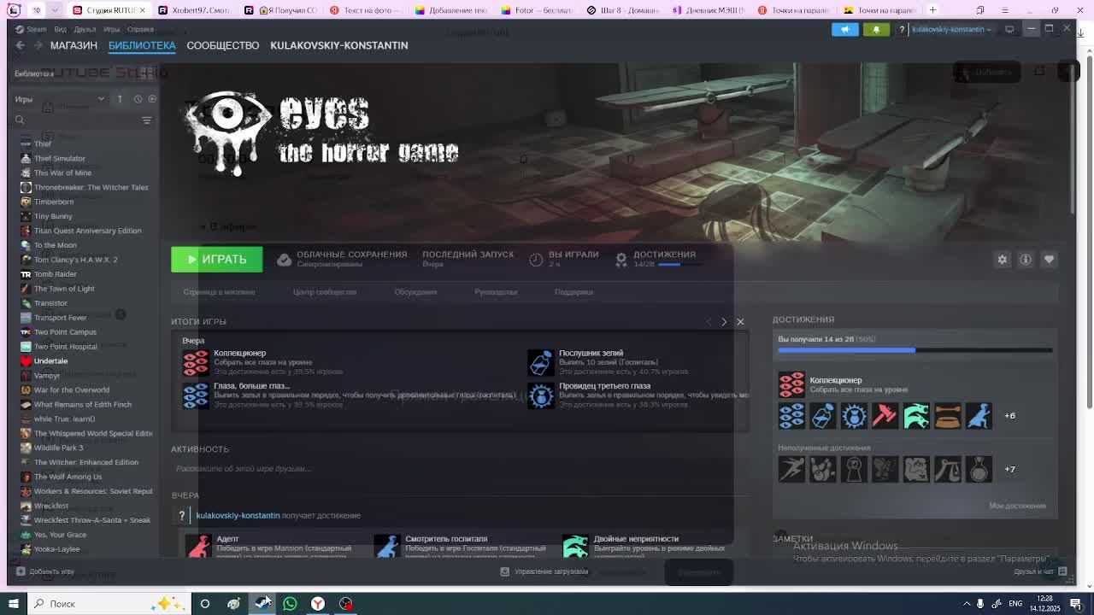Open kulakovskiy-konstantin account dropdown
The width and height of the screenshot is (1094, 615).
pos(951,29)
